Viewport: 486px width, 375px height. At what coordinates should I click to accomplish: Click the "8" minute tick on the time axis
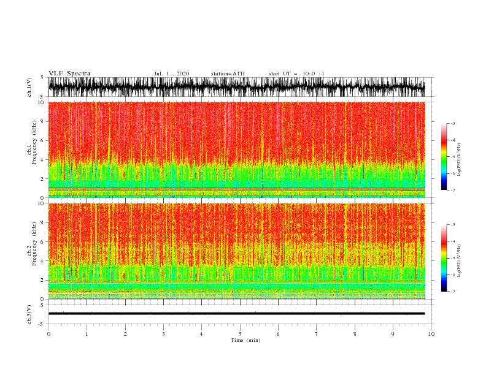[x=355, y=334]
